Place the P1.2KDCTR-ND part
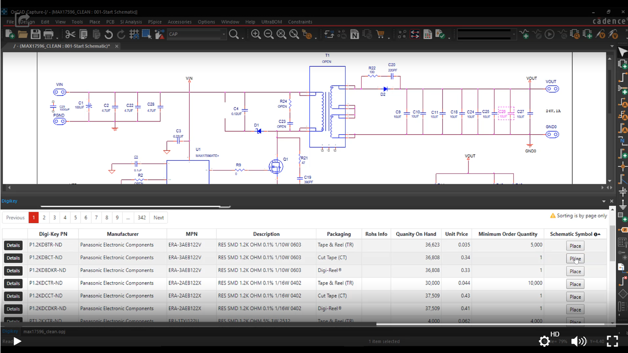 pyautogui.click(x=575, y=284)
